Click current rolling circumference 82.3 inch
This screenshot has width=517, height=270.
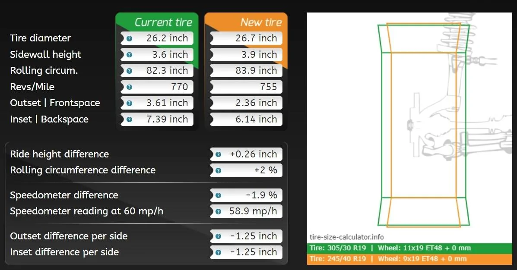point(157,70)
